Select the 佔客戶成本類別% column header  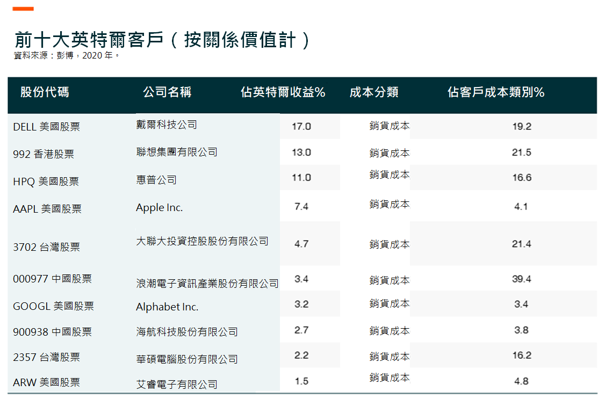tap(496, 92)
